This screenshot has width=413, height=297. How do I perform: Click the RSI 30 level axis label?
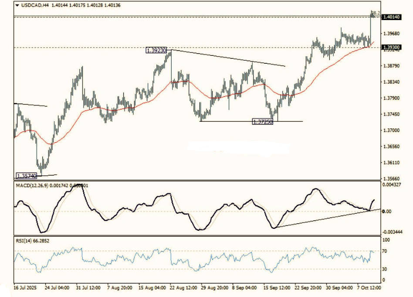tap(386, 269)
